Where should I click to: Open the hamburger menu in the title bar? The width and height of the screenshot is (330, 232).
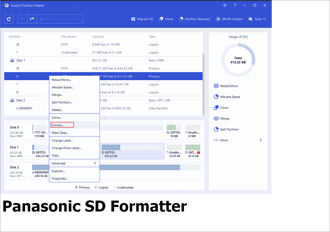pyautogui.click(x=225, y=5)
